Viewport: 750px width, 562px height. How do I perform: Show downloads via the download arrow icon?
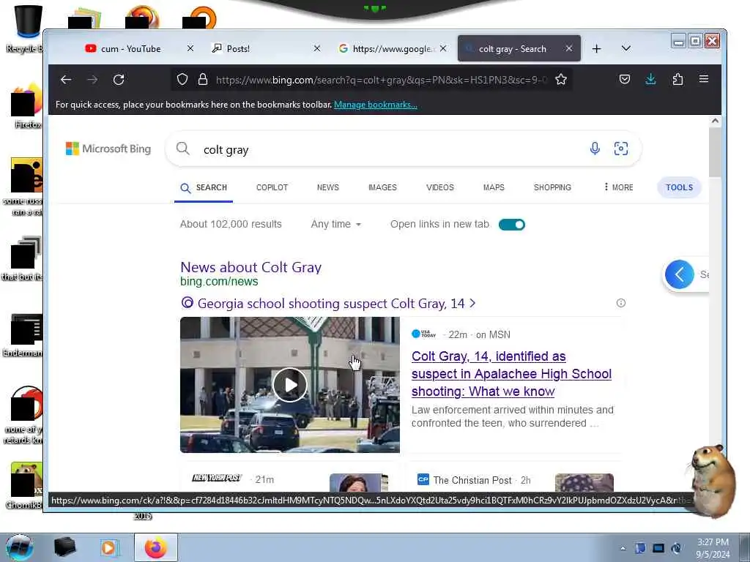pyautogui.click(x=650, y=79)
